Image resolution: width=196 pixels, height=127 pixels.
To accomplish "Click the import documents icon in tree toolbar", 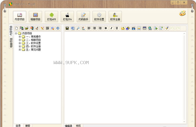I will click(22, 28).
